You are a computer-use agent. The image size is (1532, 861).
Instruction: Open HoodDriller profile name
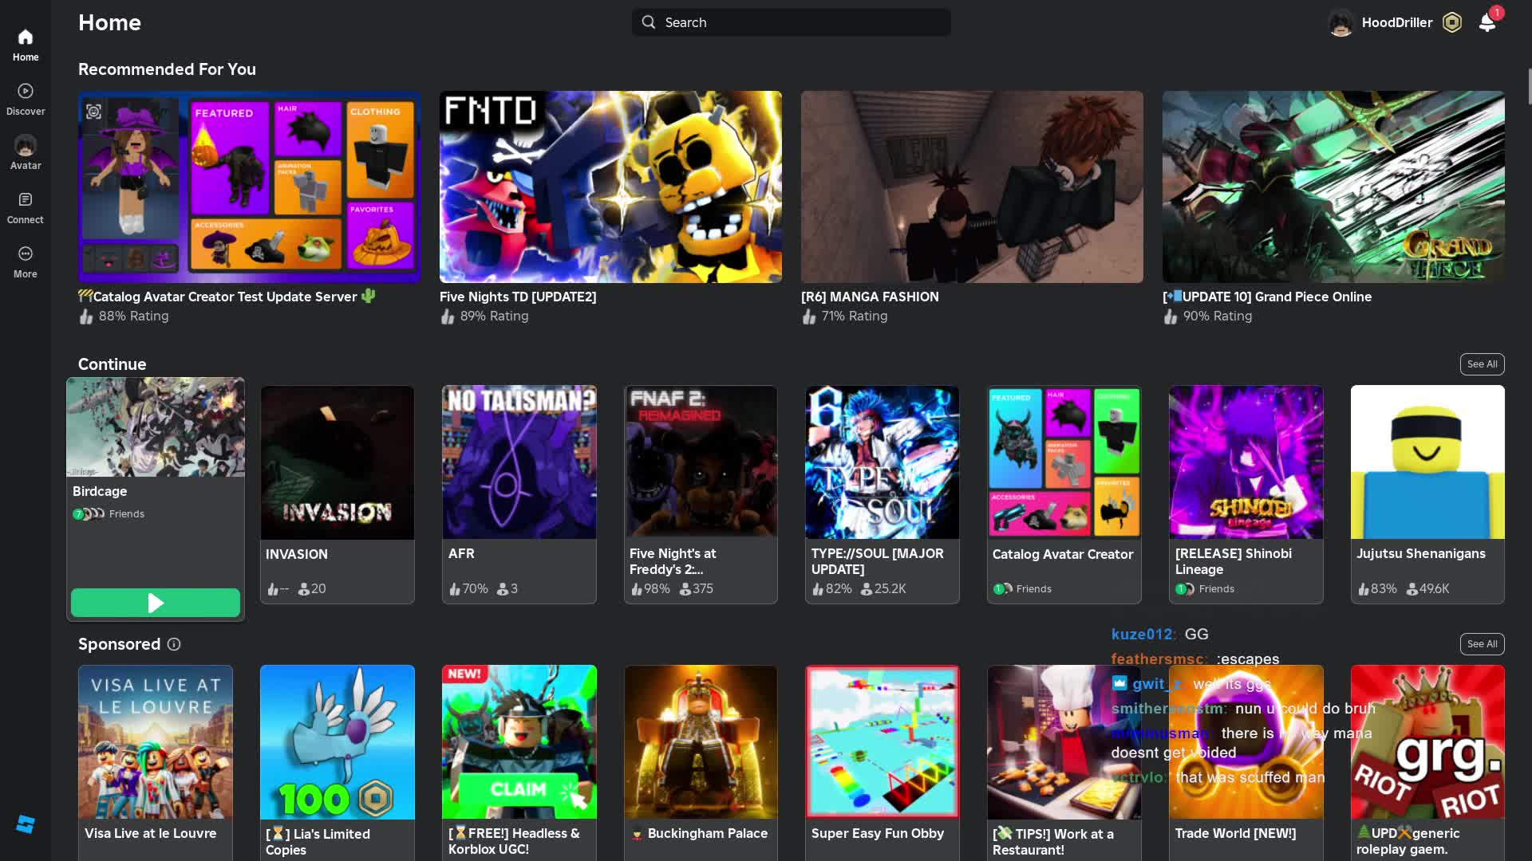click(x=1396, y=22)
